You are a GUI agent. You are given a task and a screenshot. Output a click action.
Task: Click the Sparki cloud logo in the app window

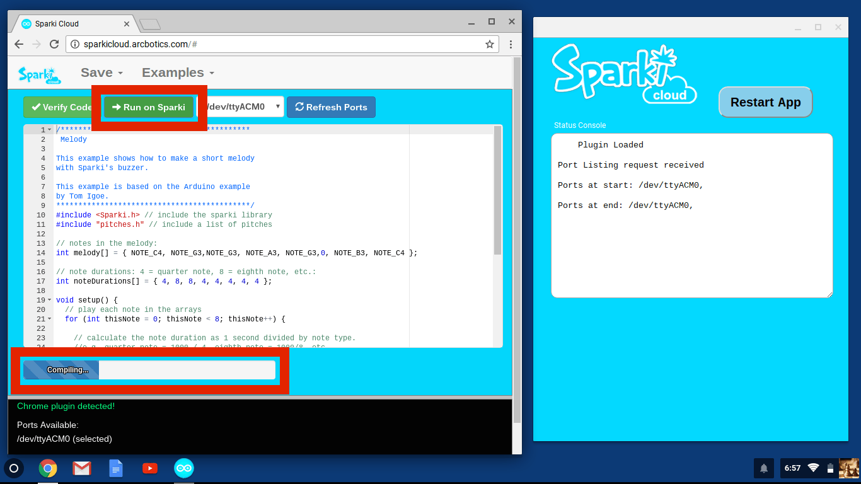(624, 74)
